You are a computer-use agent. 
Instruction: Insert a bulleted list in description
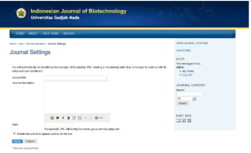(74, 118)
